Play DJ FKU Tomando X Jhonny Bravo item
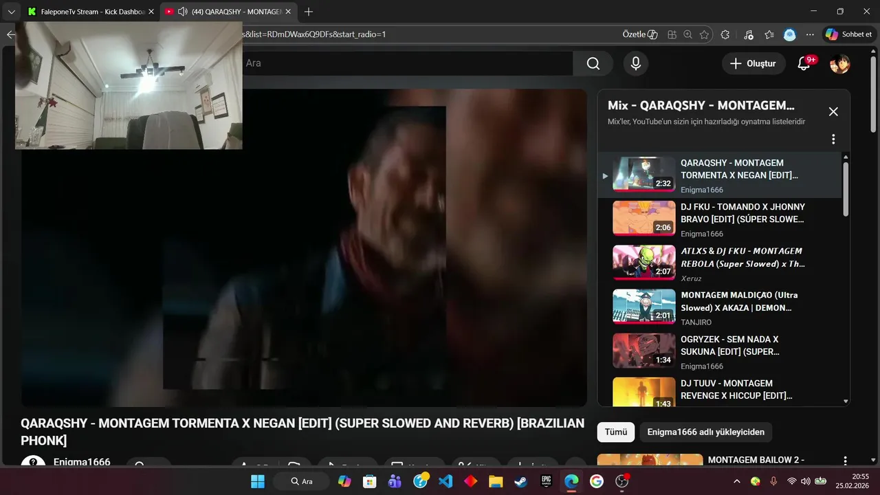This screenshot has height=495, width=880. tap(719, 219)
